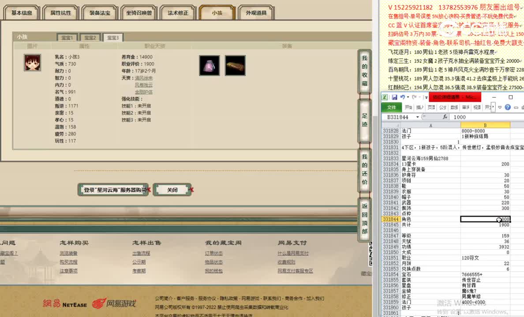Open Excel Help via the question mark icon
524x317 pixels.
508,107
